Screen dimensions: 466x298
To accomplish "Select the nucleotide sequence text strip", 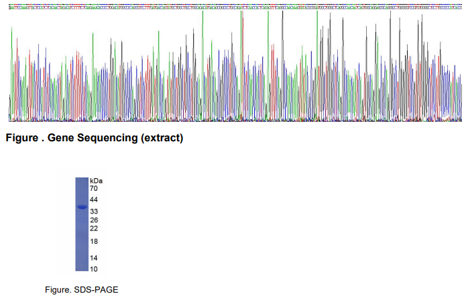I will 235,6.
